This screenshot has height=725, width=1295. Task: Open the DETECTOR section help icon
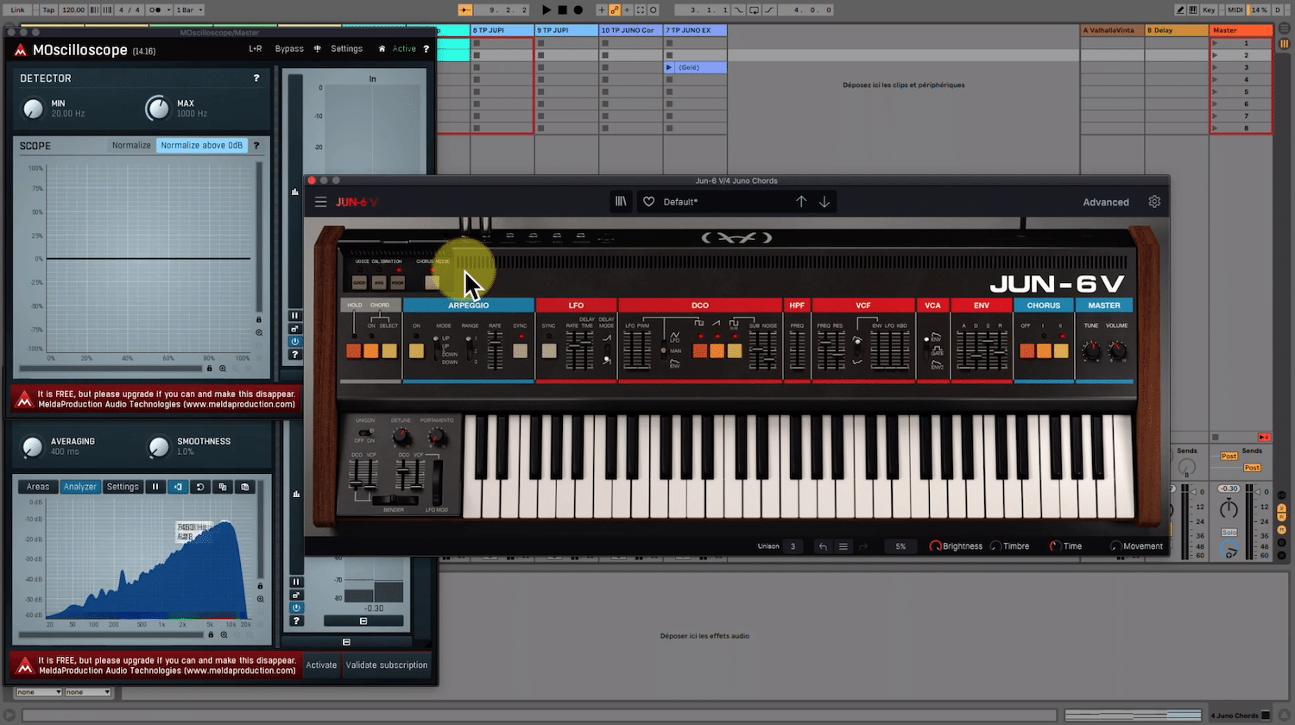point(256,79)
